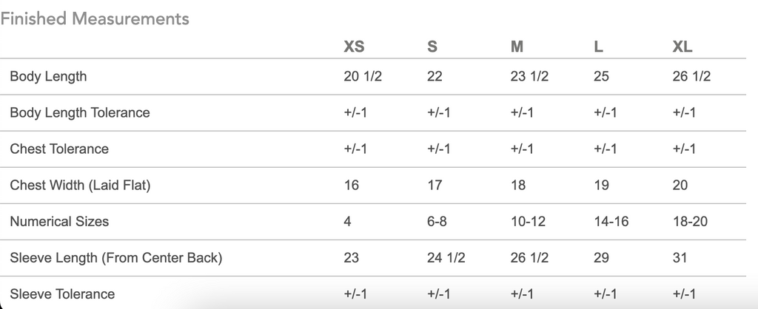
Task: Select the Chest Width (Laid Flat) label
Action: click(80, 186)
